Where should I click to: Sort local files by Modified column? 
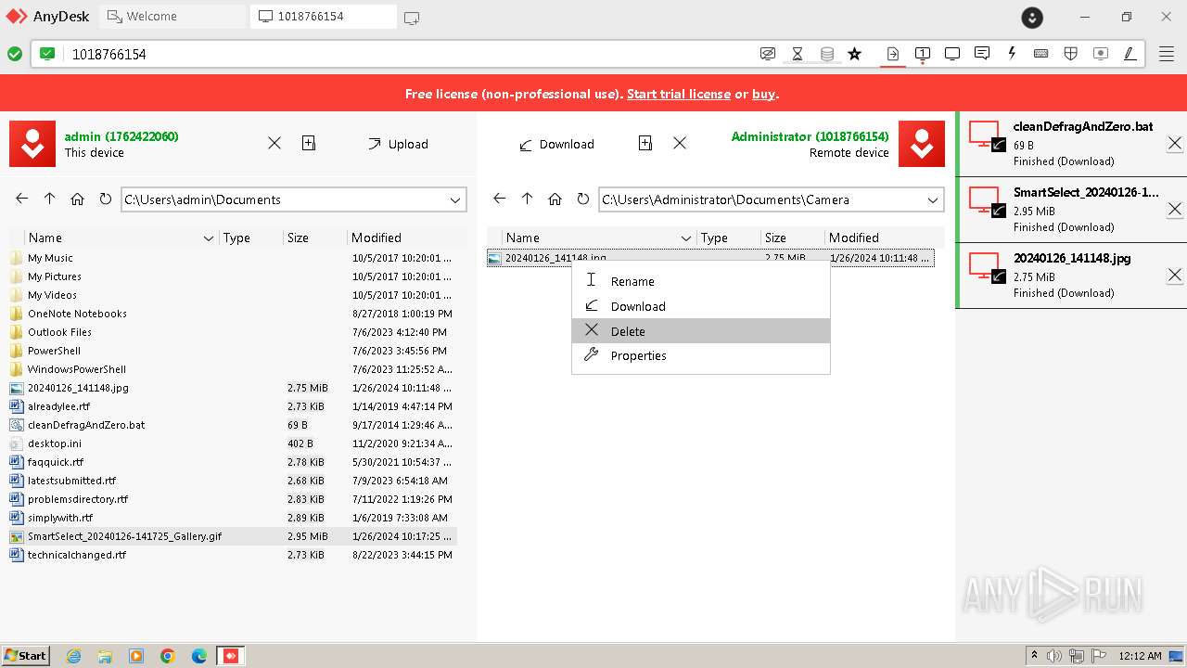[402, 238]
